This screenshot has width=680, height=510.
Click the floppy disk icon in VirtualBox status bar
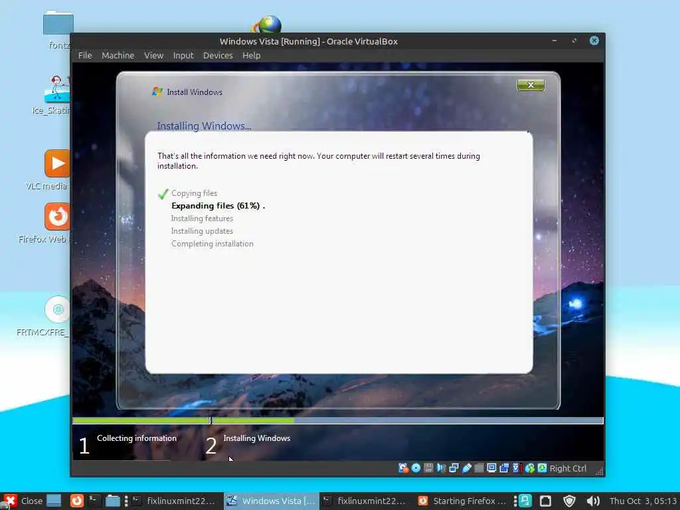pos(428,468)
